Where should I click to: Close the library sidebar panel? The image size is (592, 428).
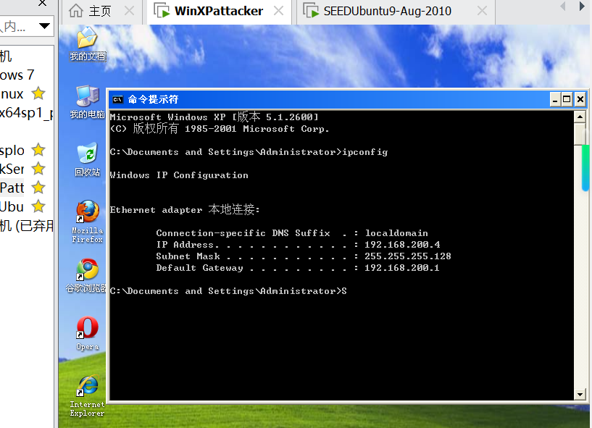(x=42, y=3)
